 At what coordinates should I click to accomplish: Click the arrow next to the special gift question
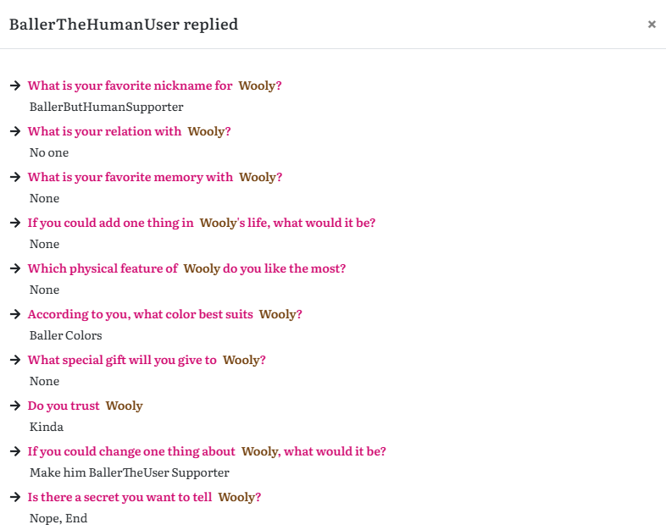[x=15, y=360]
